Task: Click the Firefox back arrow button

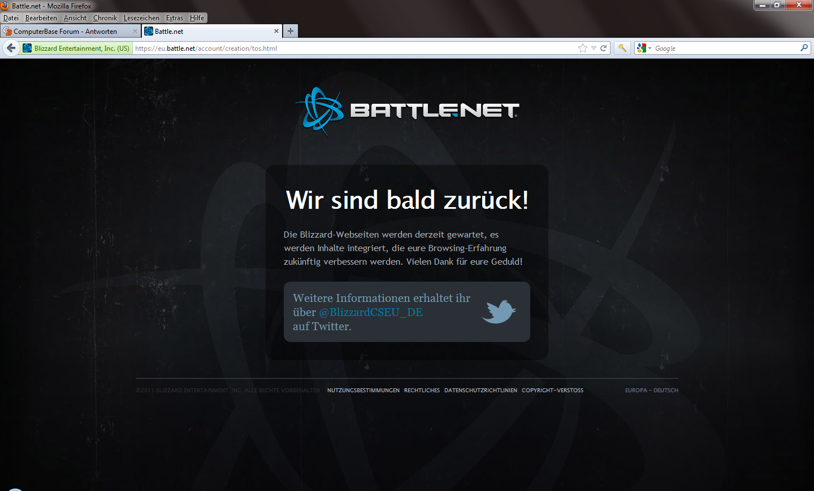Action: pos(11,48)
